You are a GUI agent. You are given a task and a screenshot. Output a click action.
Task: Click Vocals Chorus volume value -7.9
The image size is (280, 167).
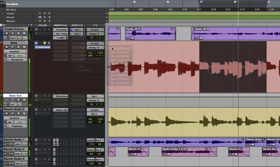pos(92,38)
